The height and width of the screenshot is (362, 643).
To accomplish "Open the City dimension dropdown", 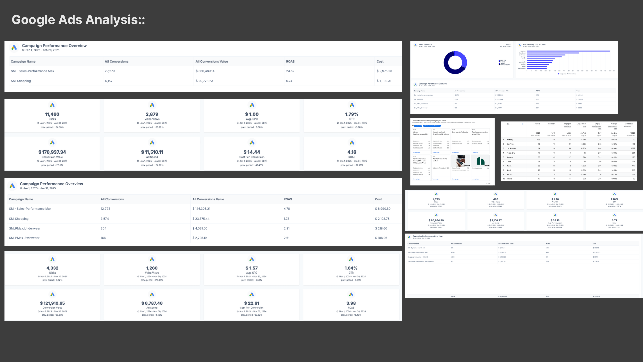I will (509, 124).
